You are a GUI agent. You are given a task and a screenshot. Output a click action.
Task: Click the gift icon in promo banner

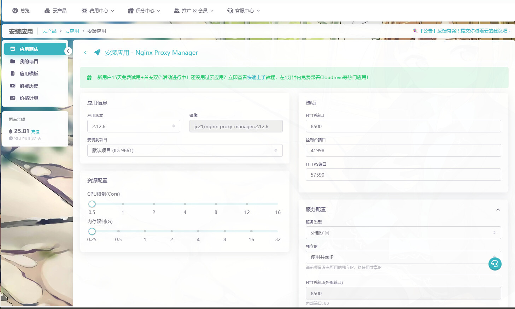[89, 78]
